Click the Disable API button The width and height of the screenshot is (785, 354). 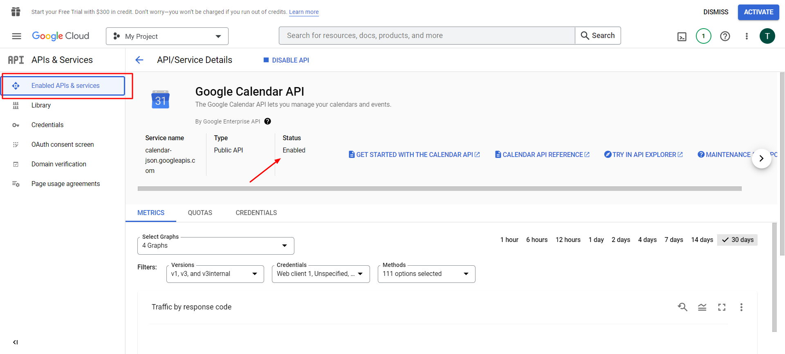286,60
